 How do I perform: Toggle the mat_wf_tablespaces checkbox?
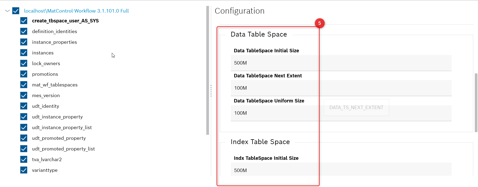24,85
